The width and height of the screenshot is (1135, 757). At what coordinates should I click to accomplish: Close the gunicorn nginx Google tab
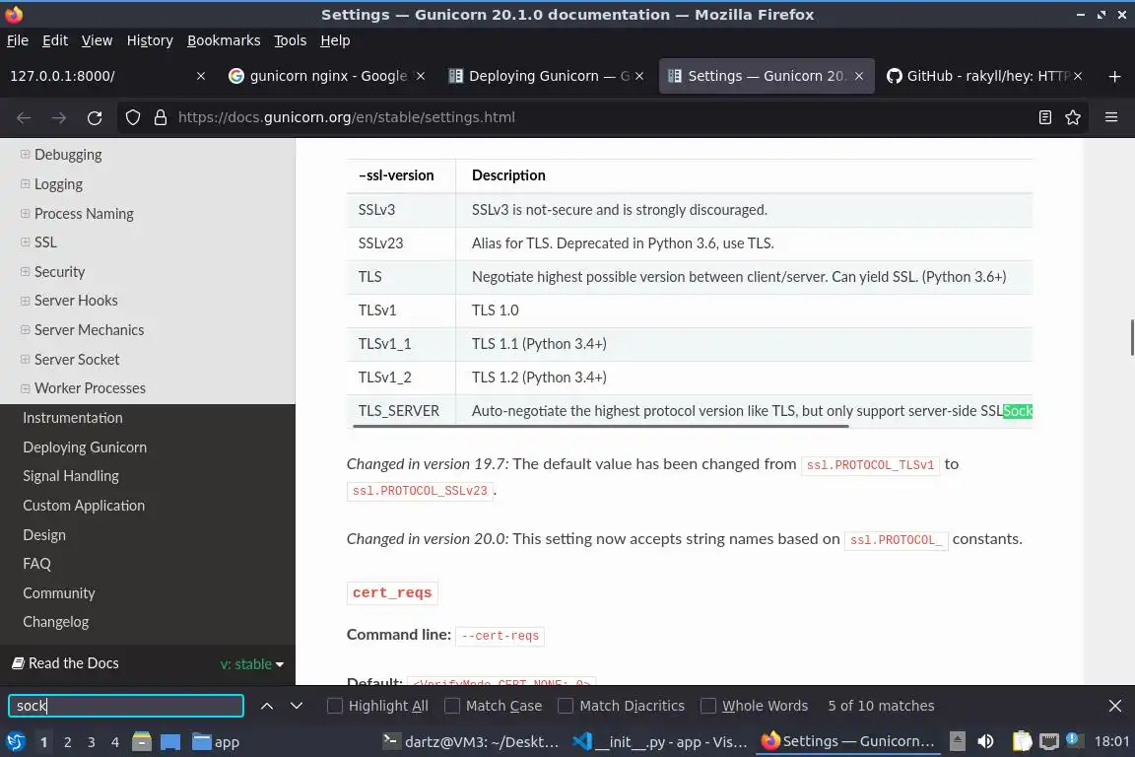(x=421, y=76)
